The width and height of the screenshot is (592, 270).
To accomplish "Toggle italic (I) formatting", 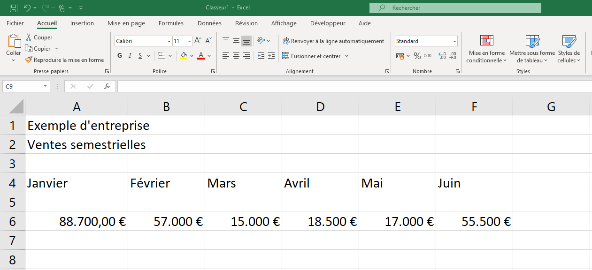I will (130, 56).
